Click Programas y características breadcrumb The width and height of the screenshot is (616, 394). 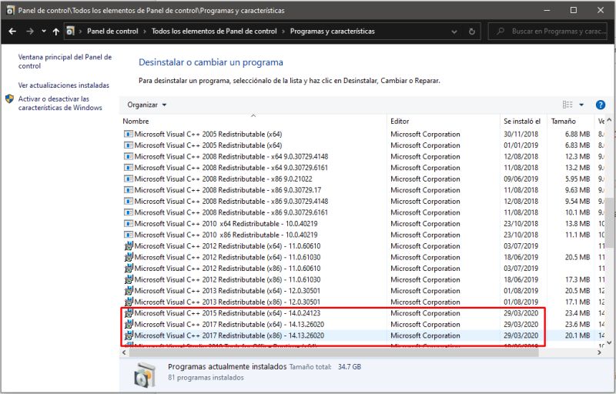pos(333,32)
